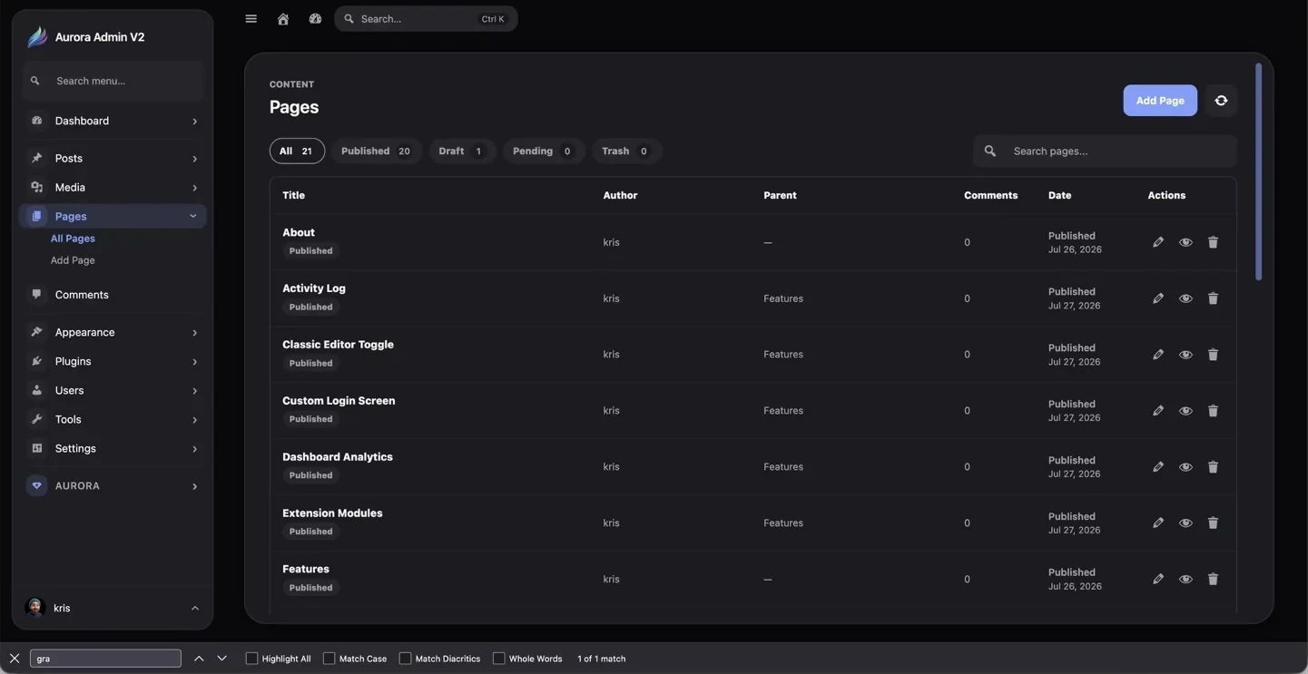Edit the Activity Log page
1308x674 pixels.
tap(1157, 298)
